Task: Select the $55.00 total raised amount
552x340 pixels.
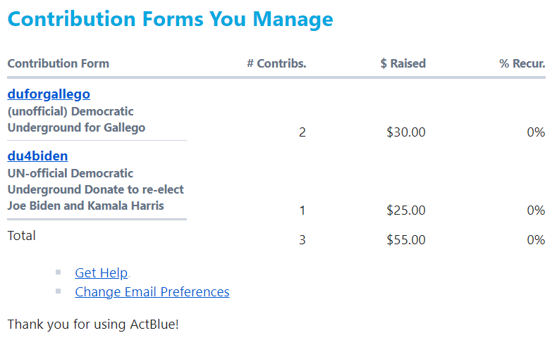Action: coord(406,240)
